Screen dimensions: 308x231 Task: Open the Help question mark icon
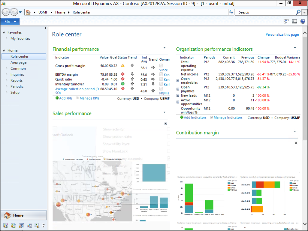click(303, 21)
